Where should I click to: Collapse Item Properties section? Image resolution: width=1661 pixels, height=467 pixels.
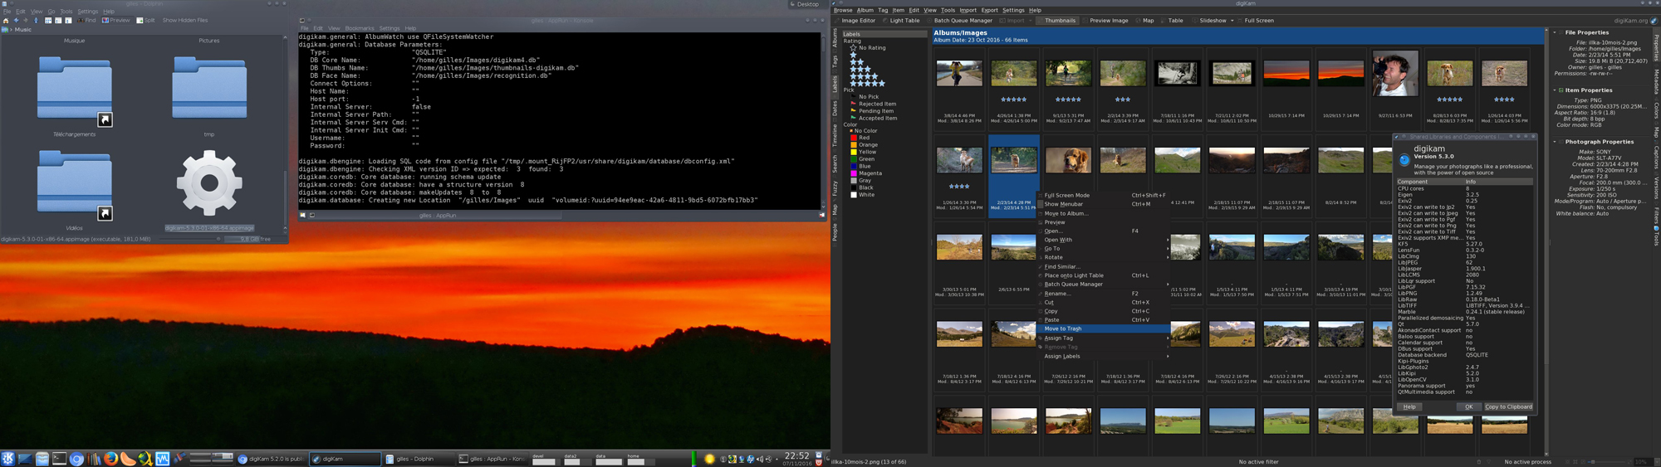[x=1556, y=90]
